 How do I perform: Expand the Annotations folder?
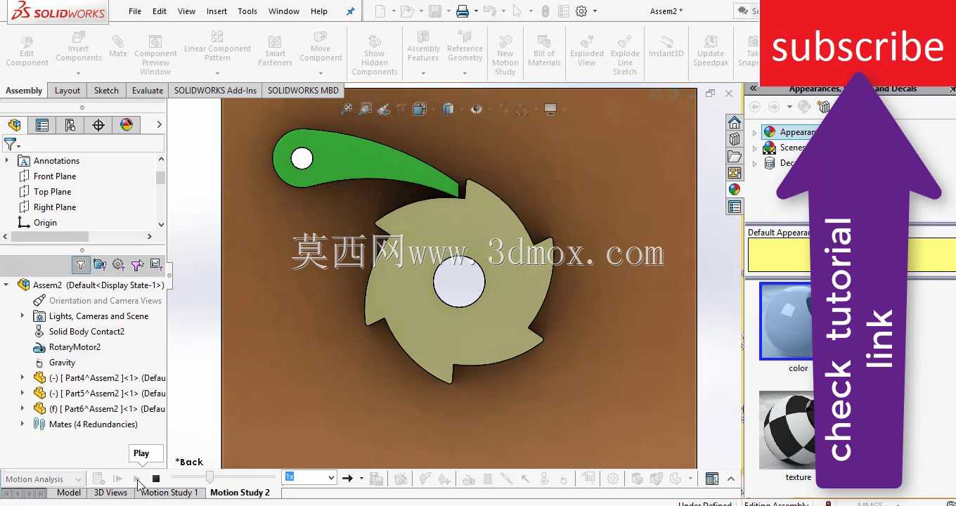[x=7, y=161]
